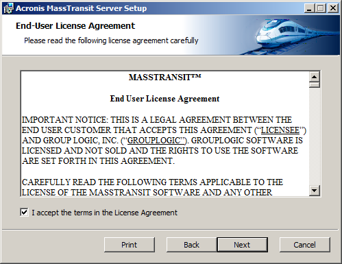The height and width of the screenshot is (264, 342).
Task: Close the MassTransit Server Setup window
Action: coord(333,8)
